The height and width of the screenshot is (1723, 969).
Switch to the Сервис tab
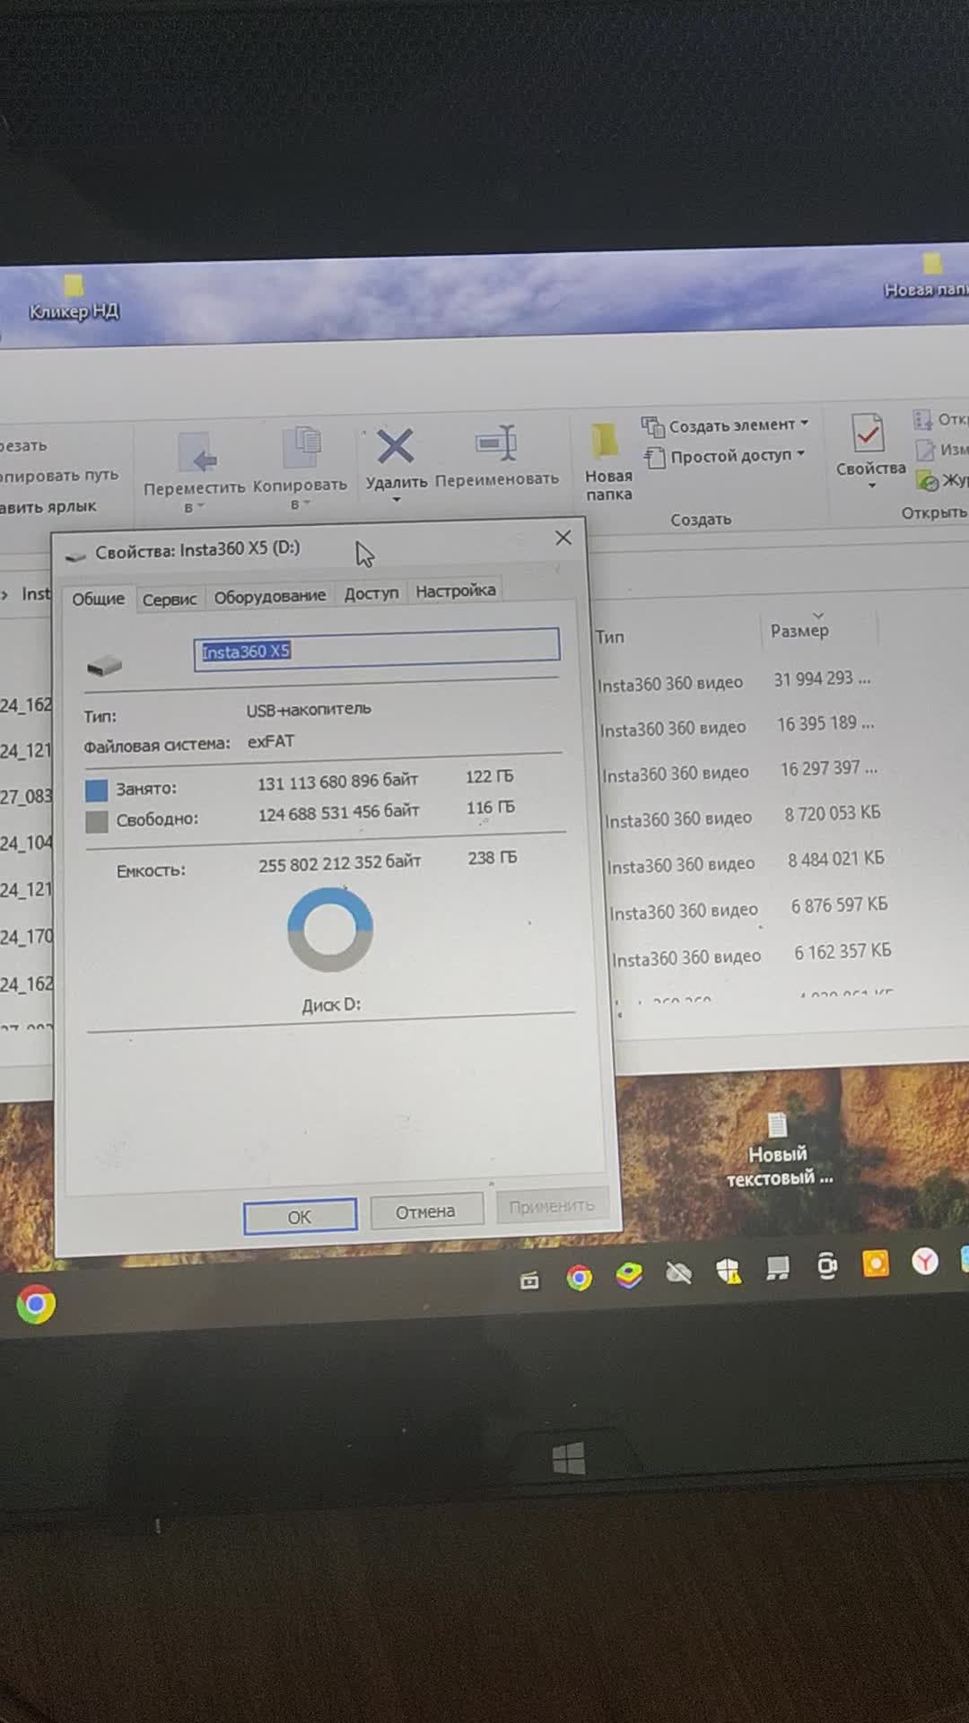tap(170, 599)
